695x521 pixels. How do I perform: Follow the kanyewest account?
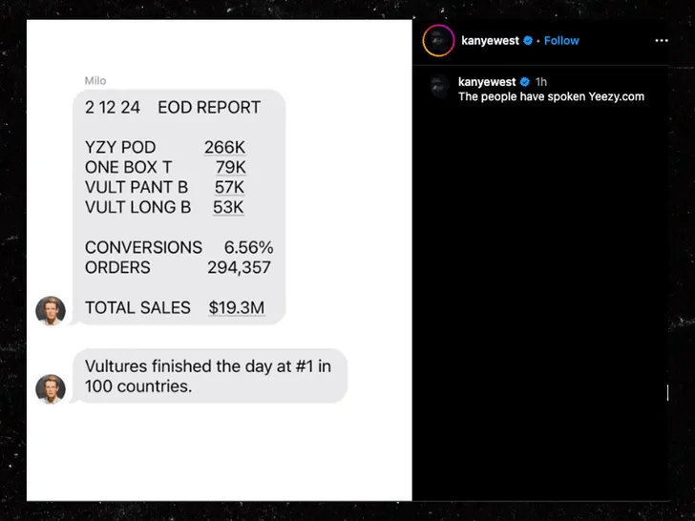pyautogui.click(x=561, y=41)
